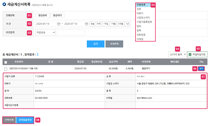210x126 pixels.
Task: Click the 보기 button in the row
Action: coord(201,69)
